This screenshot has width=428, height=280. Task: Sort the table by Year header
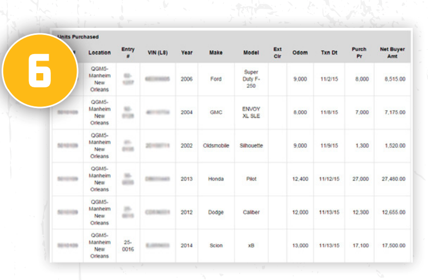click(x=186, y=53)
